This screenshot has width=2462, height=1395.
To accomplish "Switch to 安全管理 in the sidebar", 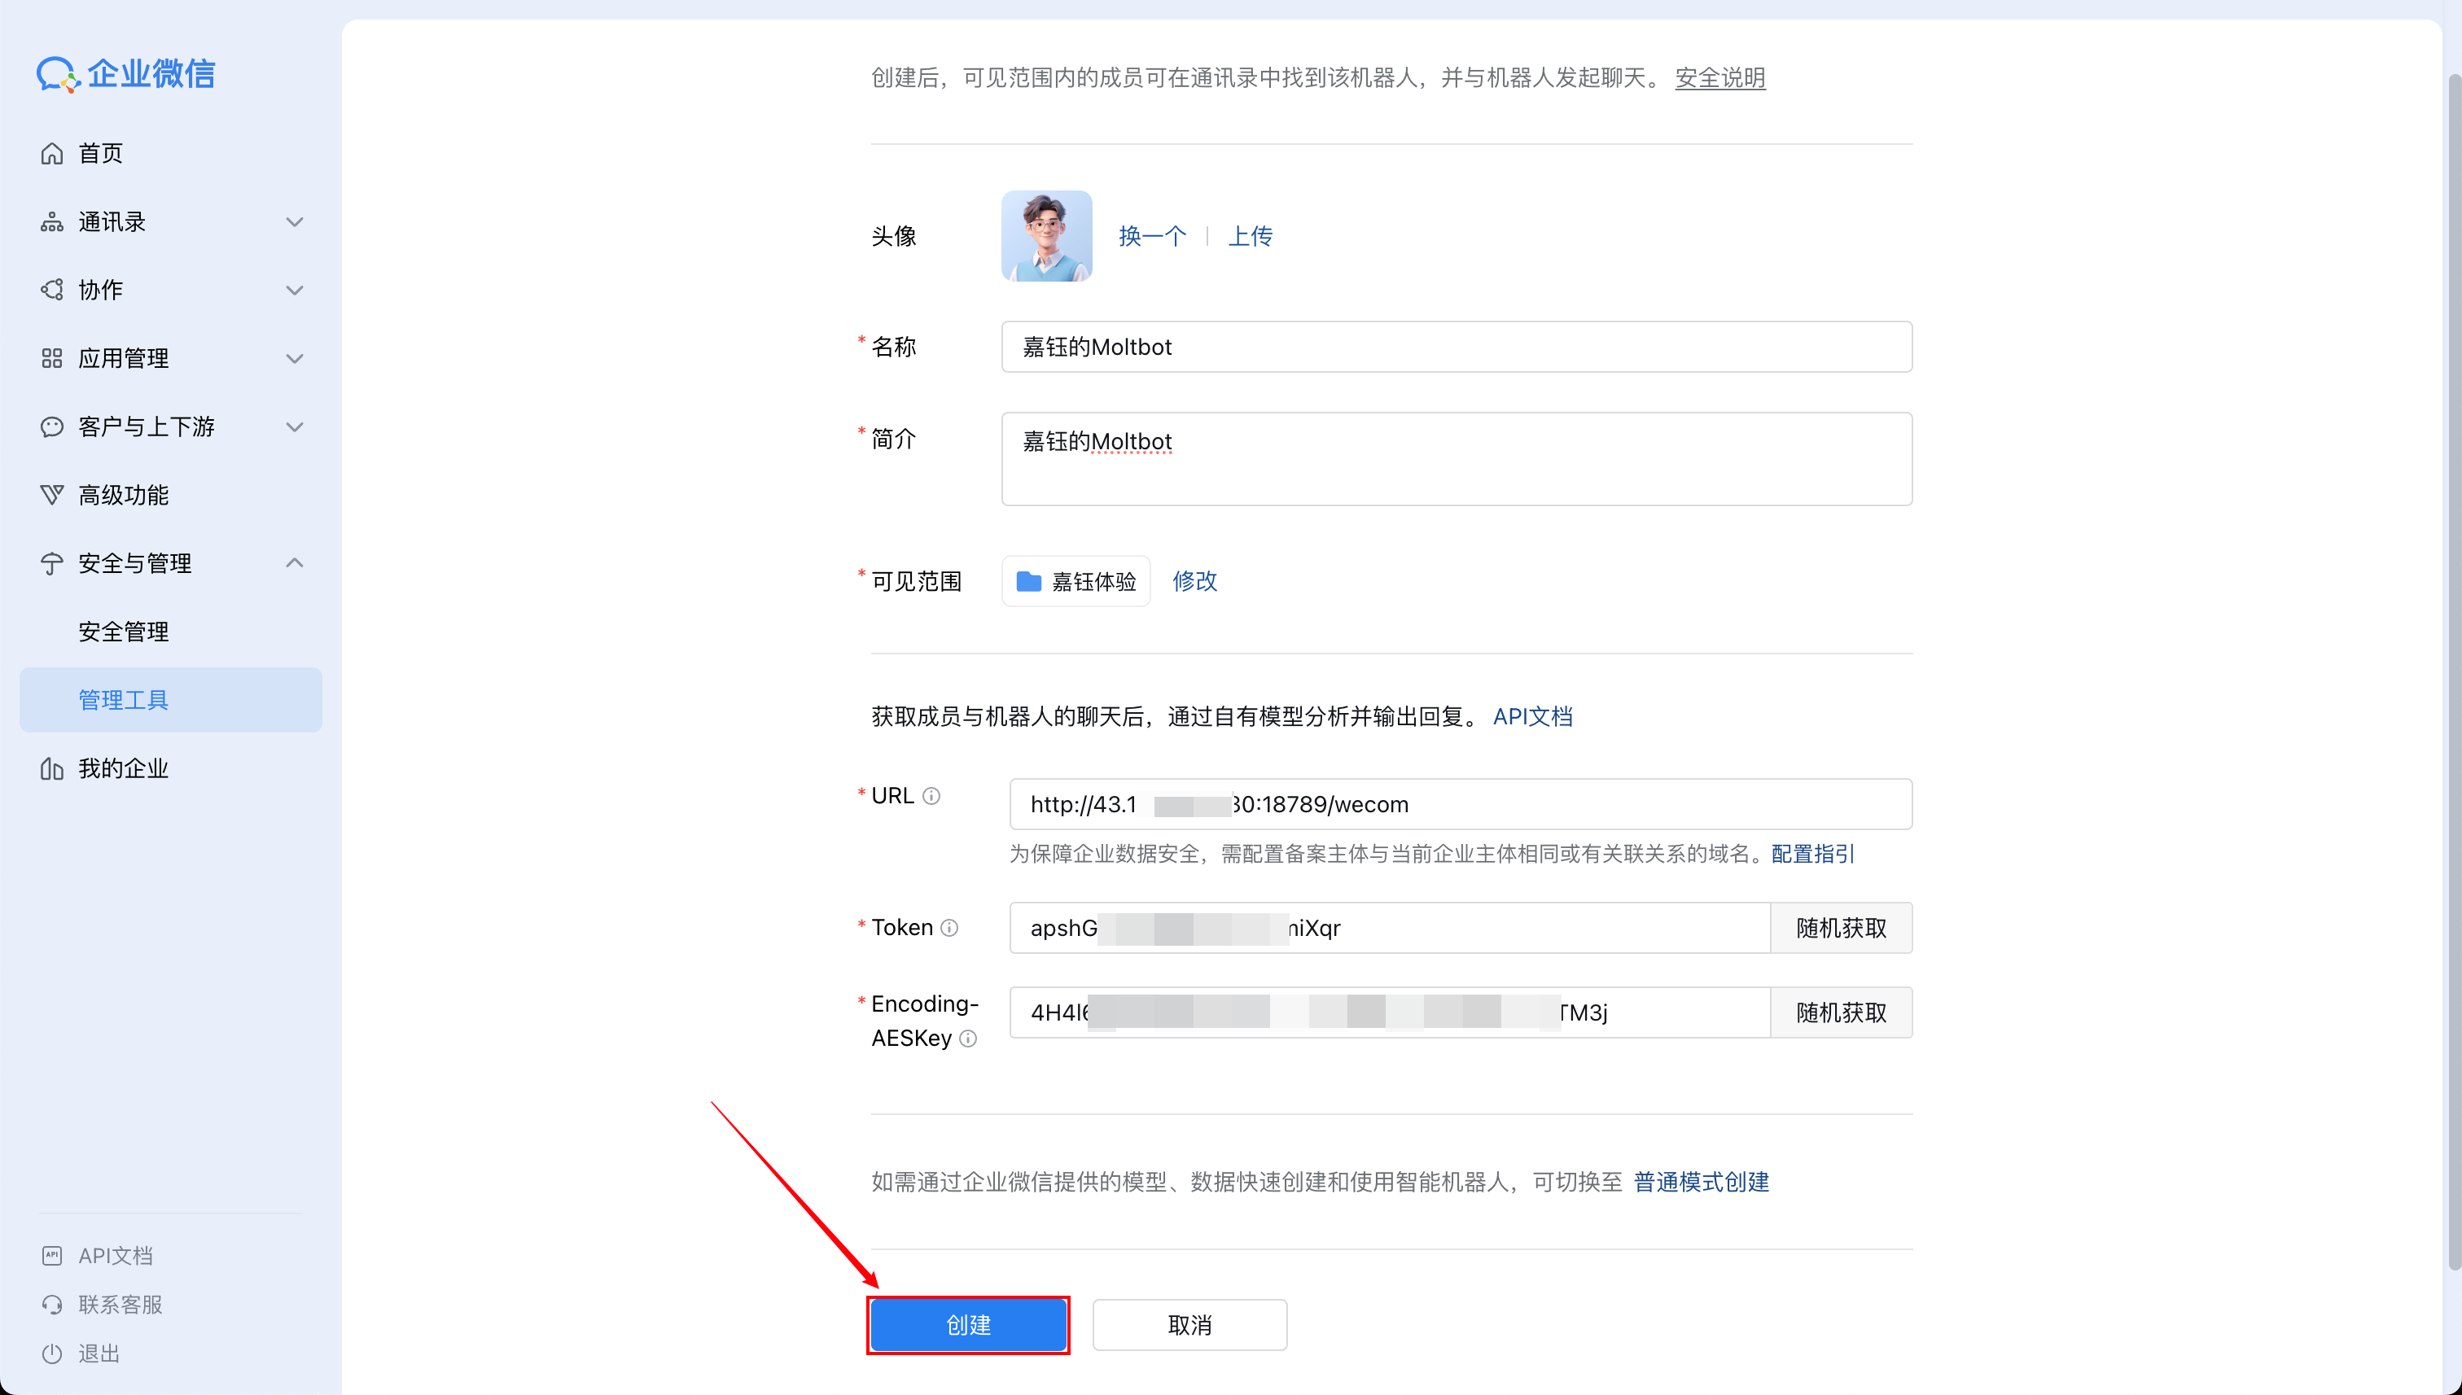I will point(124,631).
